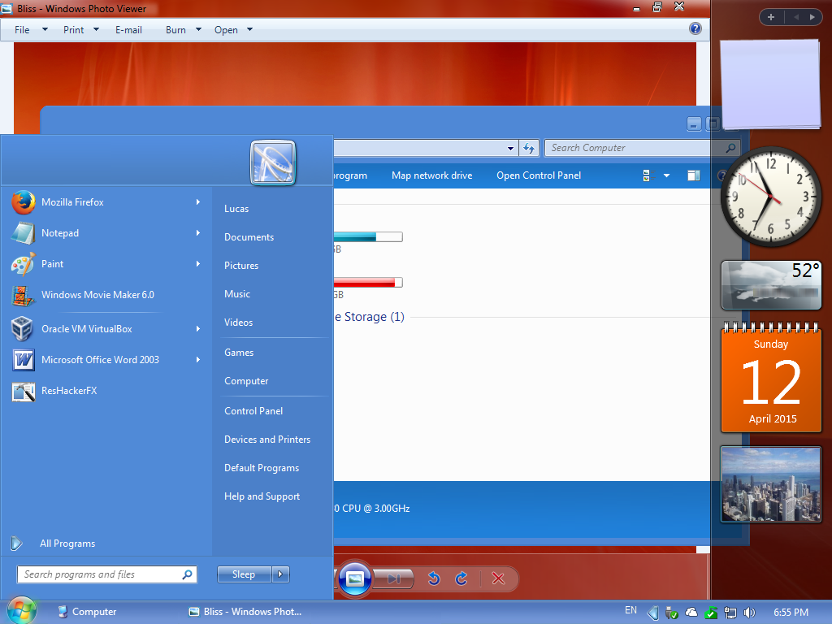Click E-mail in Photo Viewer toolbar
The width and height of the screenshot is (832, 624).
click(x=128, y=30)
